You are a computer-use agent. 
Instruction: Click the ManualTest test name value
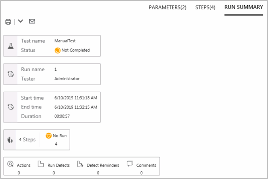(x=65, y=41)
